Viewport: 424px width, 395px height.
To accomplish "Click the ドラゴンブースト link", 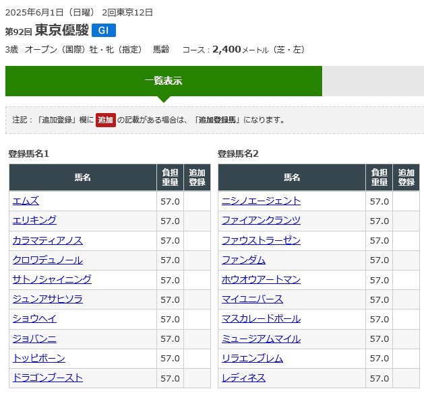I will pos(47,378).
